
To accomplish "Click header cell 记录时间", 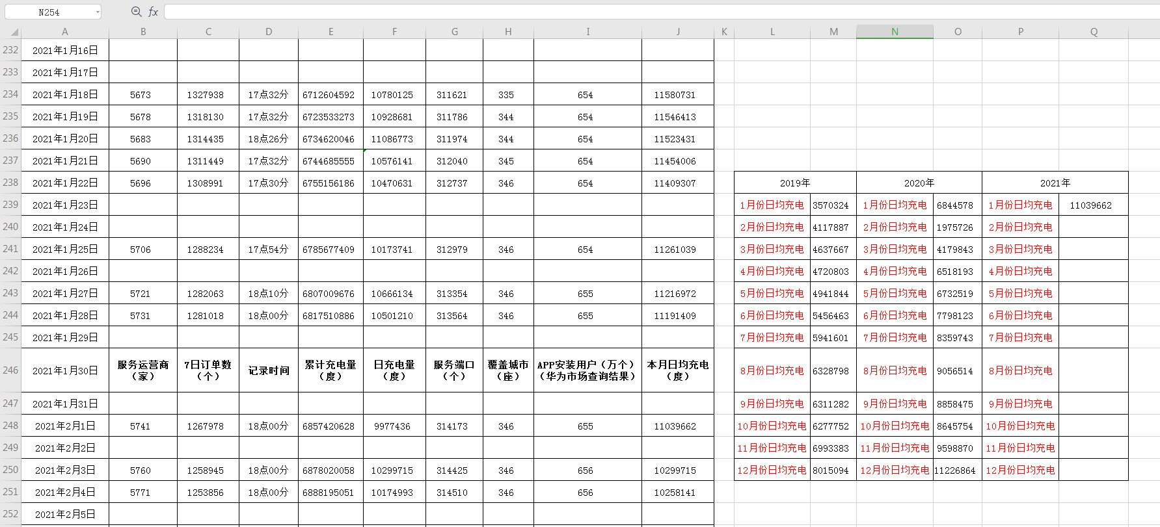I will 269,370.
